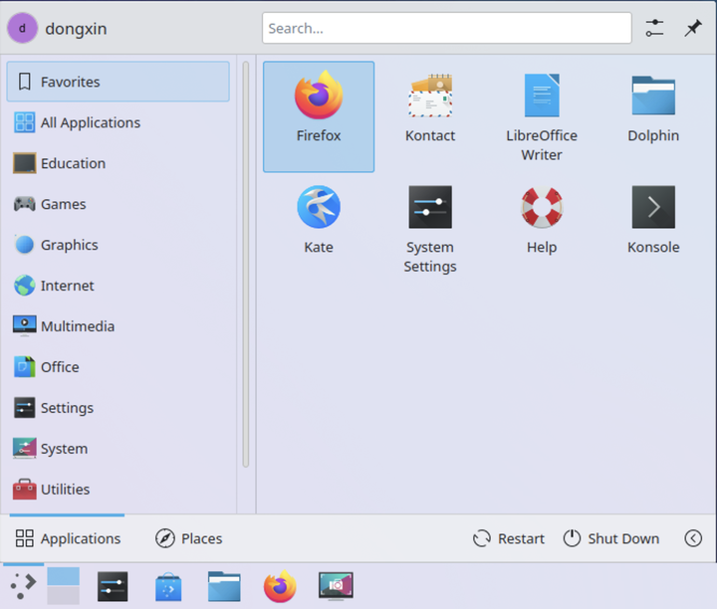Click the category list scrollbar
717x609 pixels.
point(246,265)
